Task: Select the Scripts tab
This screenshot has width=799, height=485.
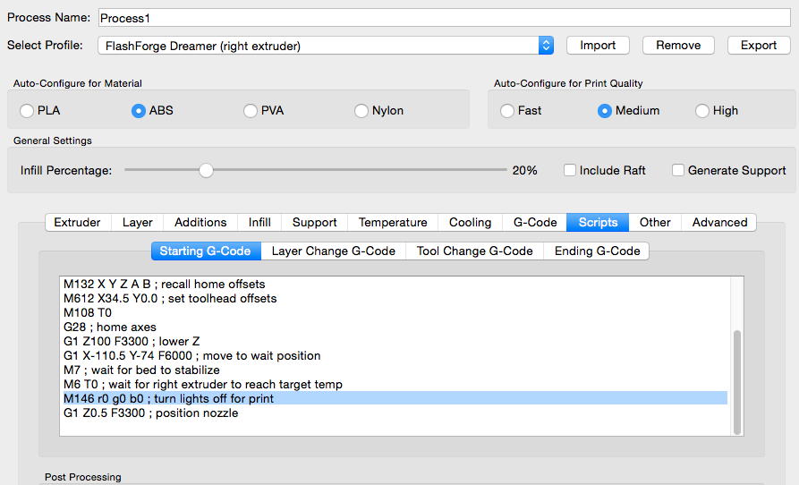Action: pyautogui.click(x=598, y=223)
